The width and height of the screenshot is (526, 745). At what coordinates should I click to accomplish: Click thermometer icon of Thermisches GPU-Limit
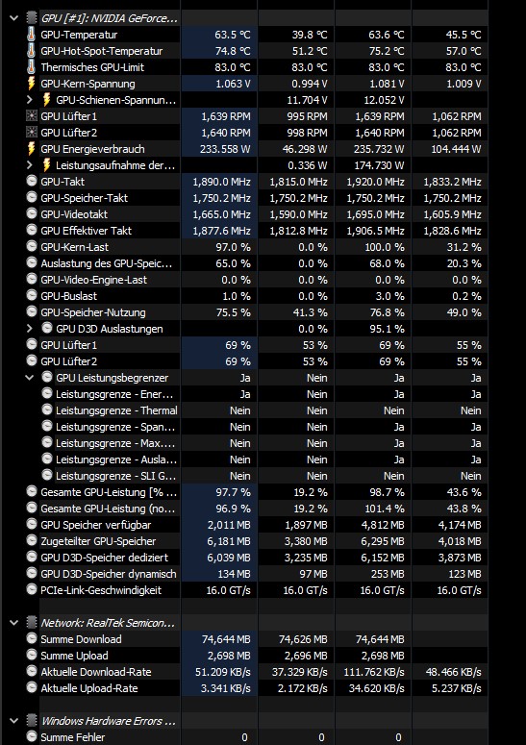click(32, 67)
